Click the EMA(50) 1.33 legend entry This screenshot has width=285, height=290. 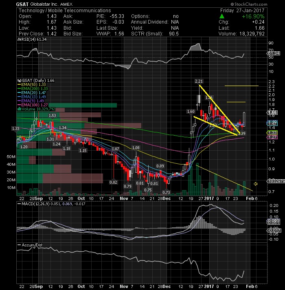click(x=32, y=85)
